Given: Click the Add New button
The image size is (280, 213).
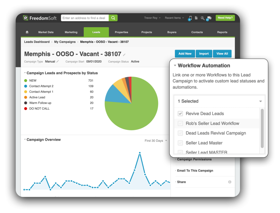Looking at the screenshot, I should coord(185,54).
